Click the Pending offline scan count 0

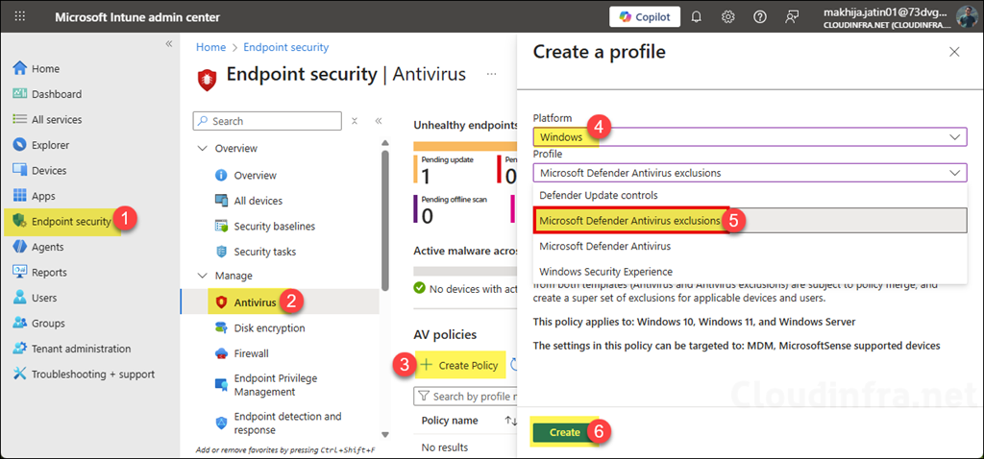tap(427, 216)
